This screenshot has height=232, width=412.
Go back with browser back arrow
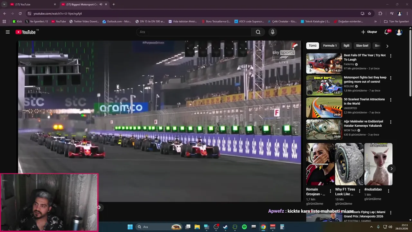coord(5,14)
